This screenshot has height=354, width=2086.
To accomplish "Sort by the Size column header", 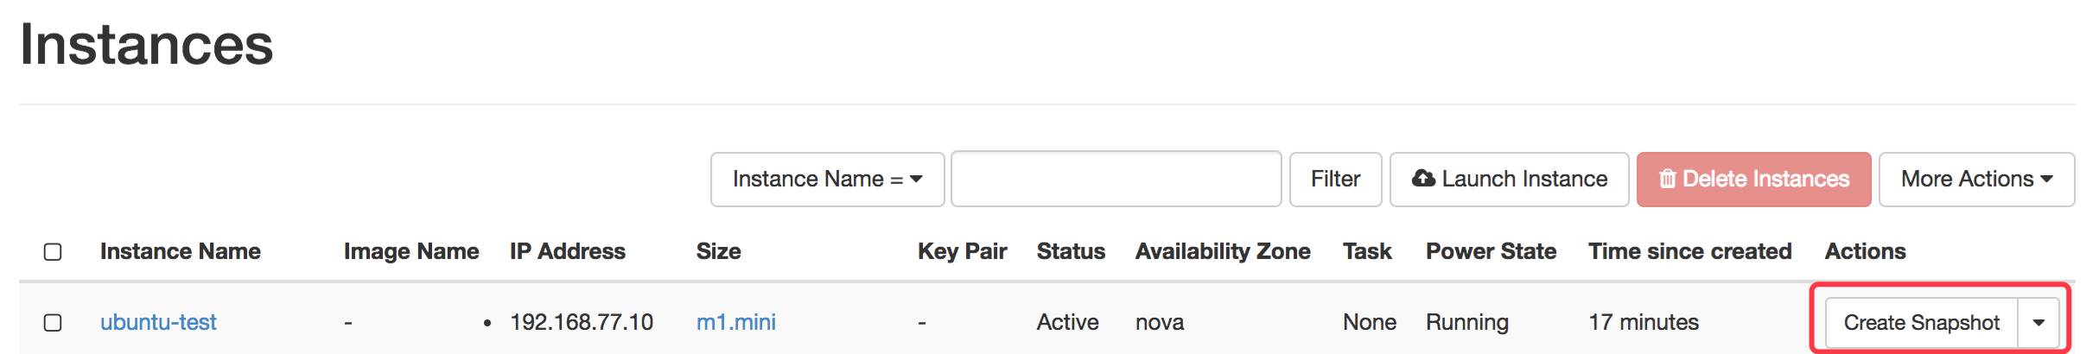I will click(x=719, y=251).
